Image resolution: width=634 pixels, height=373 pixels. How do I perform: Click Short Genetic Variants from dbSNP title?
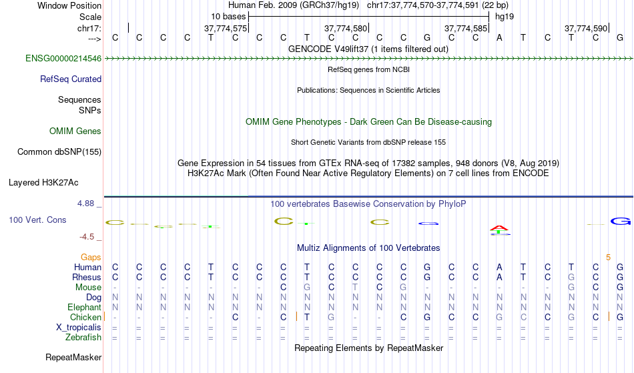(368, 142)
